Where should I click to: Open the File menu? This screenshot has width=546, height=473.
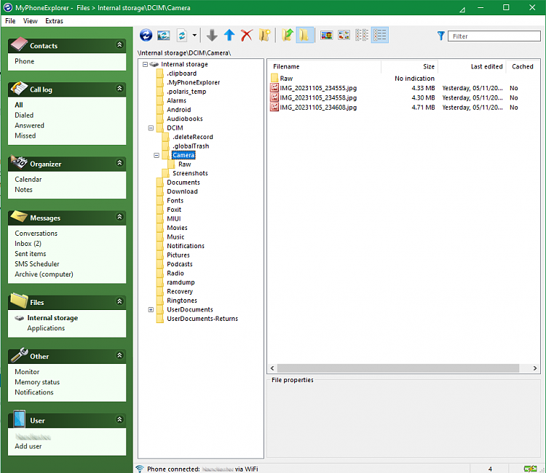coord(10,21)
